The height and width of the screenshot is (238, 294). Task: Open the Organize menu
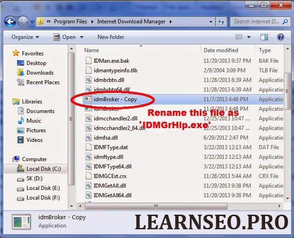[x=25, y=37]
